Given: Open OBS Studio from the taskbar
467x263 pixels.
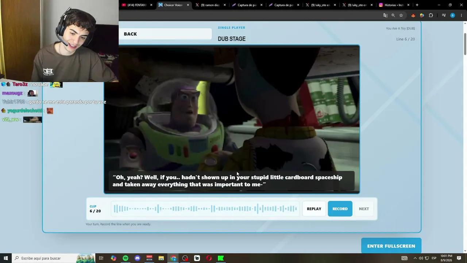Looking at the screenshot, I should [185, 258].
